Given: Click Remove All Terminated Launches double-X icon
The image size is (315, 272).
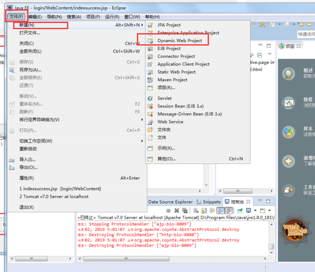Looking at the screenshot, I should coord(185,210).
